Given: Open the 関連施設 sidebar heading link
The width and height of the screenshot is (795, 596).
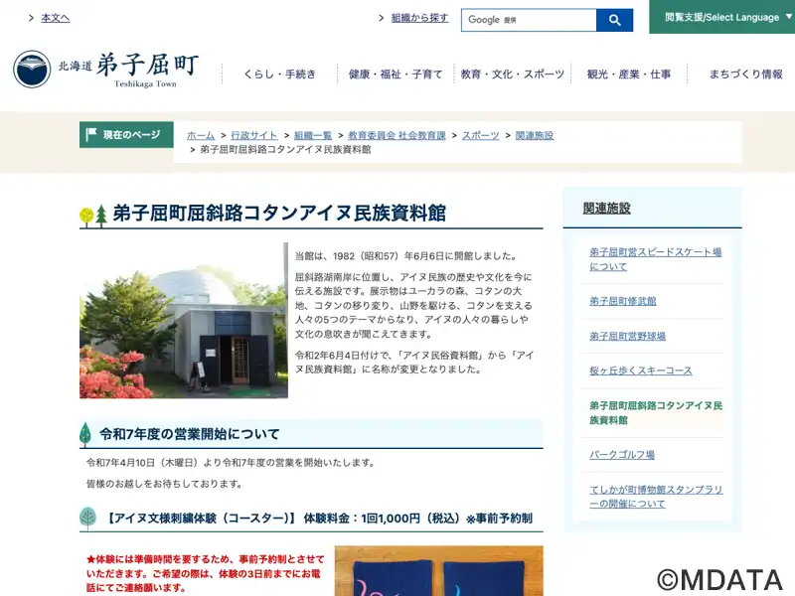Looking at the screenshot, I should click(x=606, y=209).
